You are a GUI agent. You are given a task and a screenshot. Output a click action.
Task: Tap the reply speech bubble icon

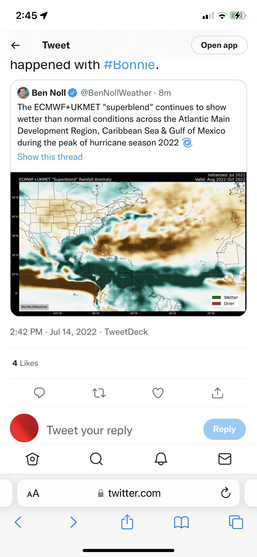tap(39, 393)
